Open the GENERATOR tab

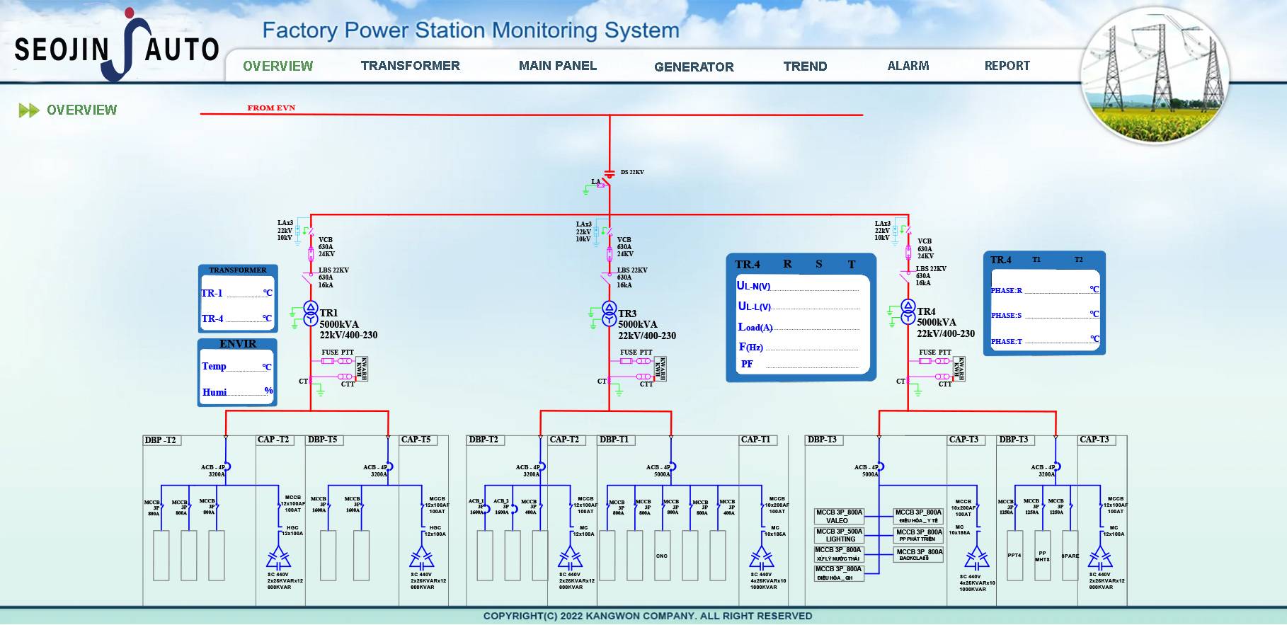(694, 67)
